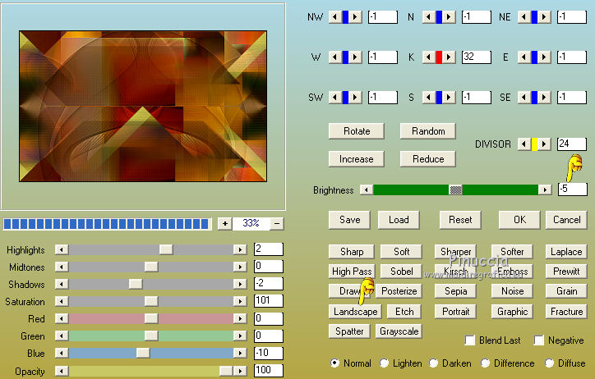Click the Rotate button
Screen dimensions: 595x379
pyautogui.click(x=357, y=131)
